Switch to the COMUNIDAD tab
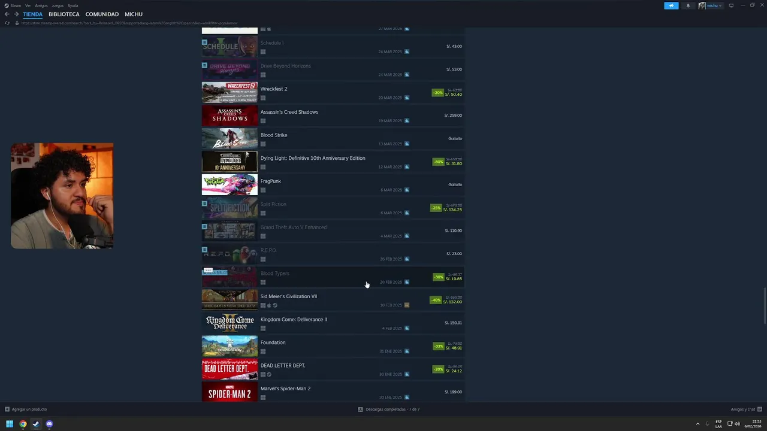 102,14
